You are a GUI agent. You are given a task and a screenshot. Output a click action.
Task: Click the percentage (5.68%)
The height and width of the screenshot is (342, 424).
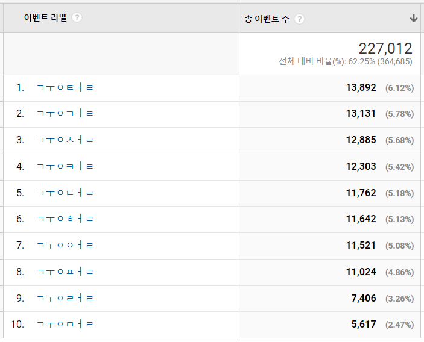pos(400,140)
